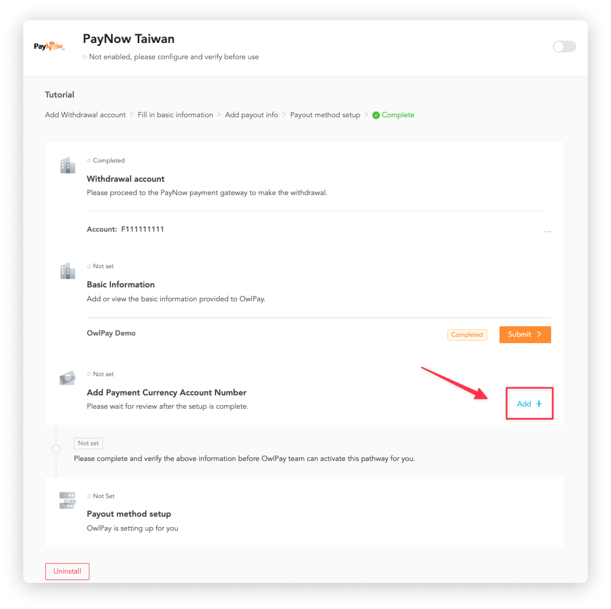Select the Fill in basic information step
611x609 pixels.
(175, 115)
